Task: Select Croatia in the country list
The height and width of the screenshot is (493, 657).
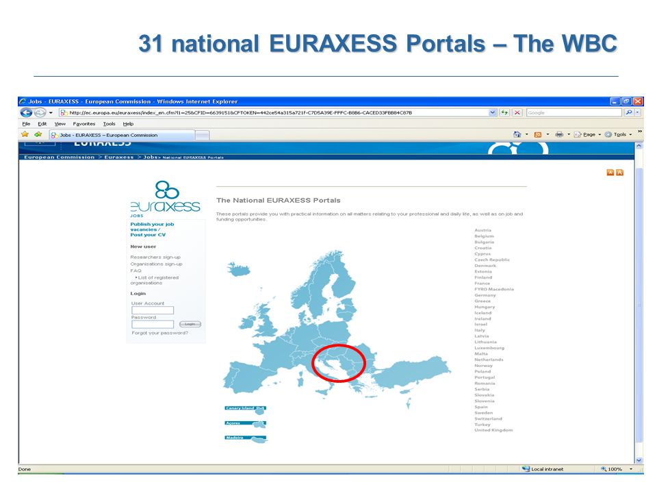Action: tap(482, 248)
